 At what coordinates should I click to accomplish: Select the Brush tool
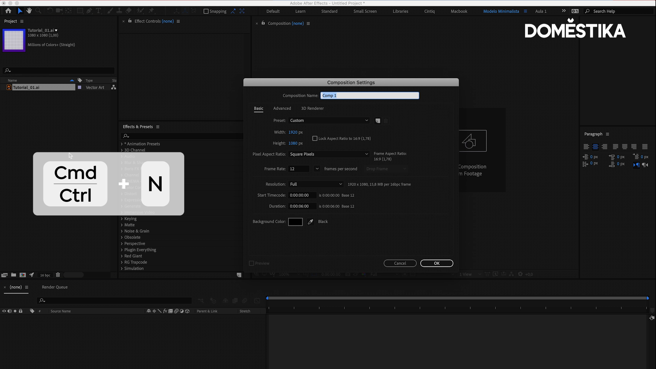(x=110, y=11)
